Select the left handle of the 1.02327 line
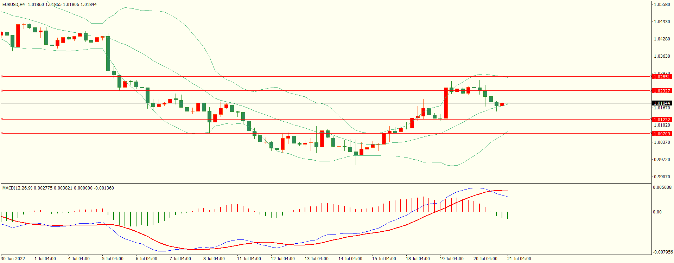The width and height of the screenshot is (674, 263). [x=2, y=90]
